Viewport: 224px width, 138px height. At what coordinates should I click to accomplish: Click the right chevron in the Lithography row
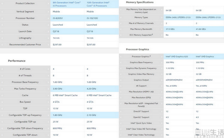click(48, 38)
